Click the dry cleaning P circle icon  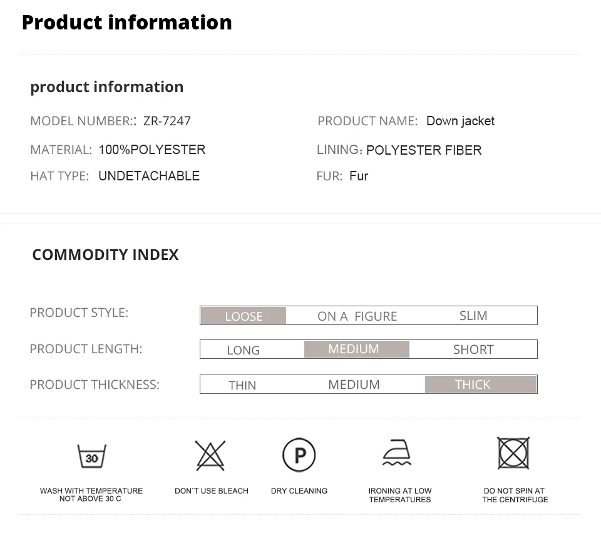click(x=299, y=455)
